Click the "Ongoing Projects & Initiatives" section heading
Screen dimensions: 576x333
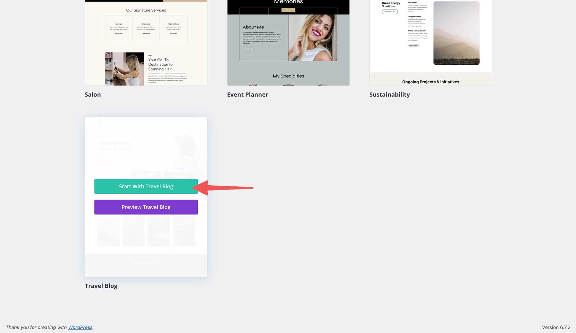coord(431,82)
